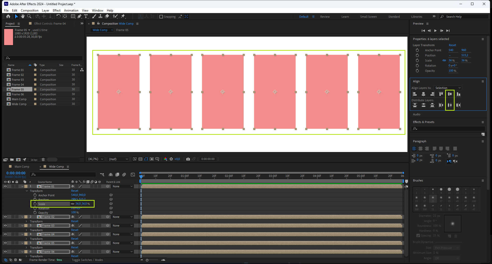Viewport: 492px width, 264px height.
Task: Select the Hand tool in toolbar
Action: [23, 16]
